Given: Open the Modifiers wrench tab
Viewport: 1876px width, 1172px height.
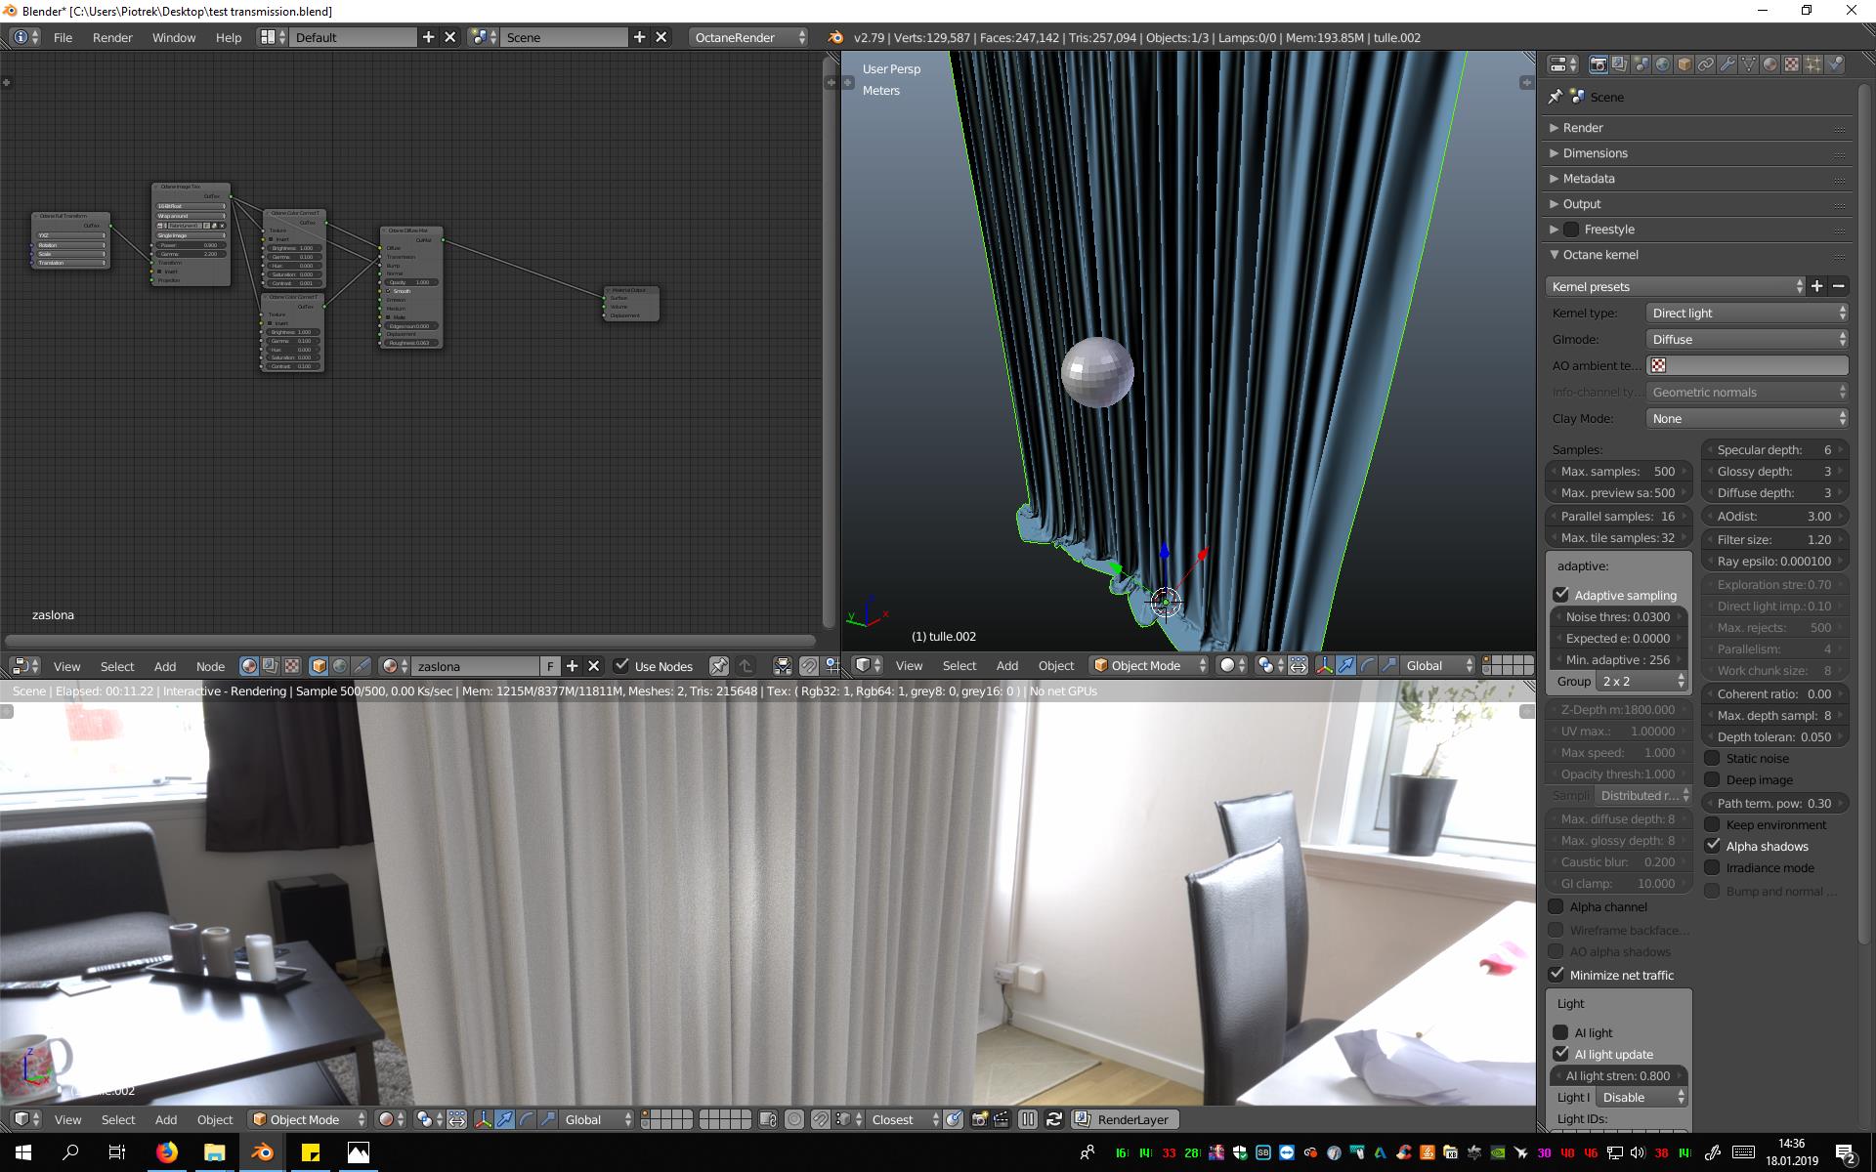Looking at the screenshot, I should click(x=1727, y=64).
